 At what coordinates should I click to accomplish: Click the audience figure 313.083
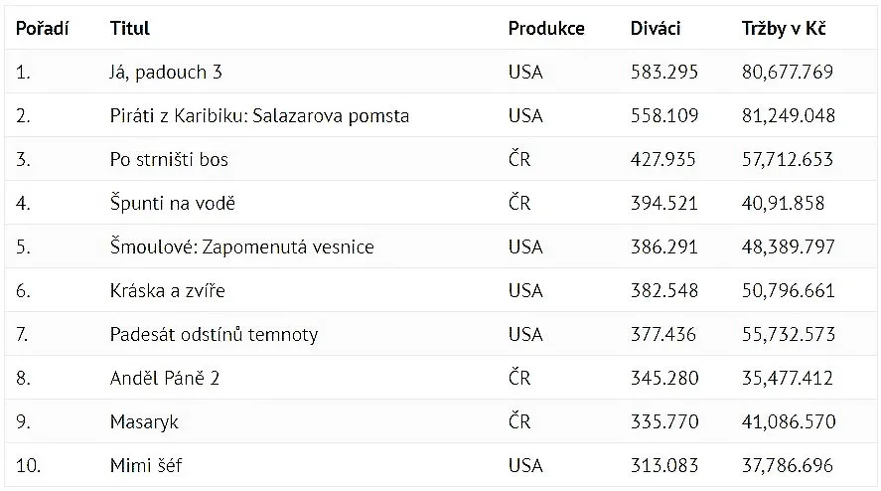pos(664,466)
